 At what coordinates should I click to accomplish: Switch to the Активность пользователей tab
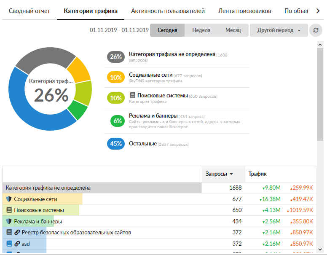168,11
